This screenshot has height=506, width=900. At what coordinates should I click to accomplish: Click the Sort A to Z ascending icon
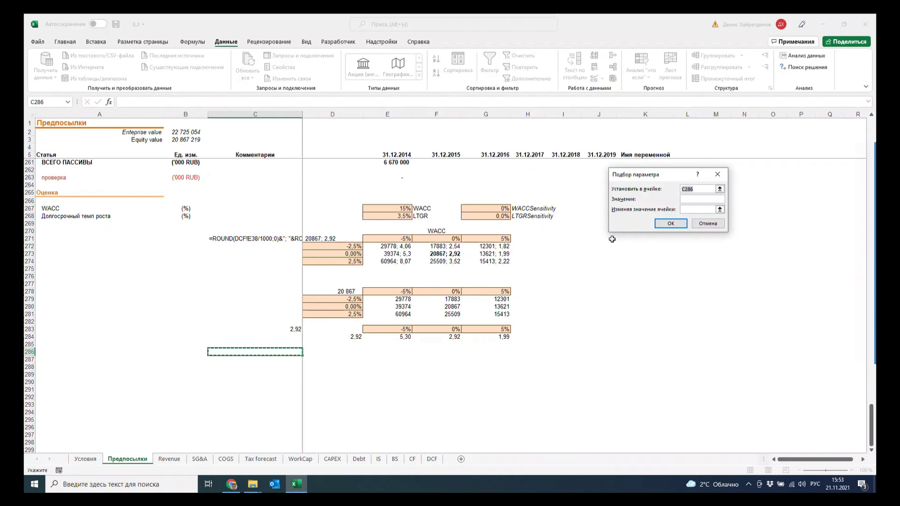436,59
